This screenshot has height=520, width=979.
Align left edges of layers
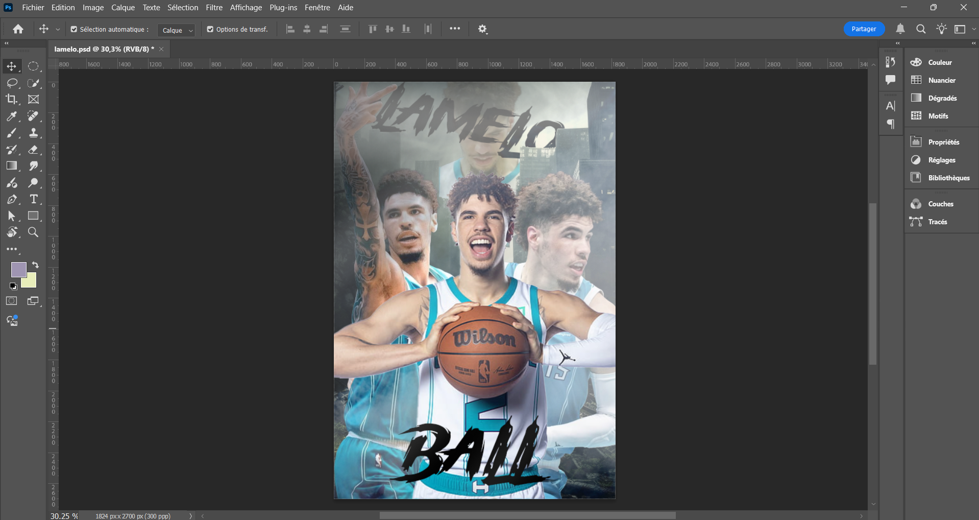tap(290, 29)
